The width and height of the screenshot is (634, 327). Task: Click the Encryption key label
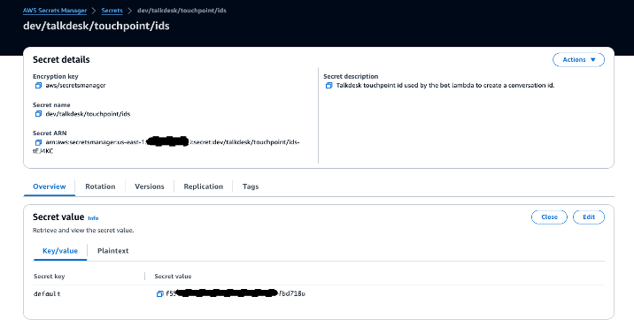click(56, 76)
